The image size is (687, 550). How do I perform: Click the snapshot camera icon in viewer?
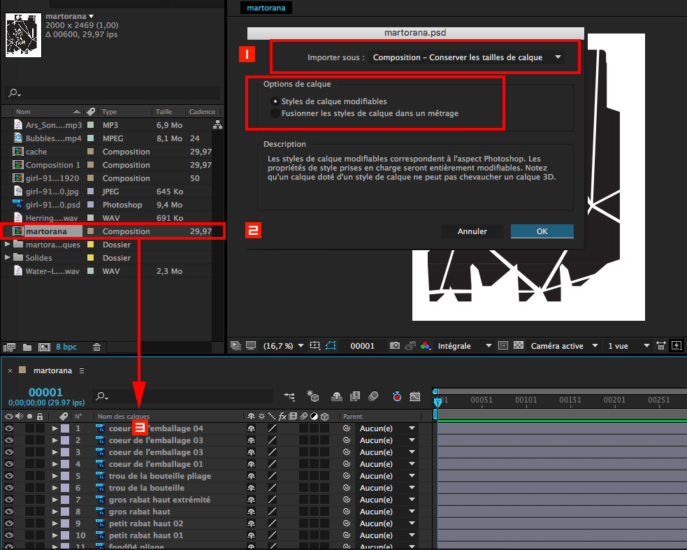click(395, 346)
